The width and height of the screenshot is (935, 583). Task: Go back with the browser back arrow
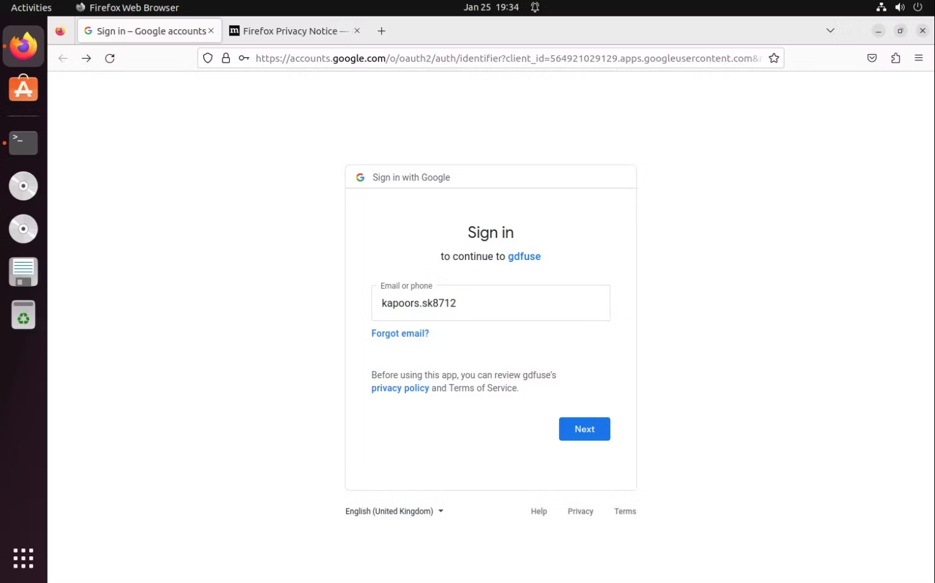coord(63,58)
